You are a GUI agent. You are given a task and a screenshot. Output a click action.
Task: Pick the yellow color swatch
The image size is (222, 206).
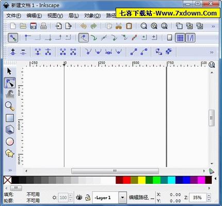coord(142,180)
